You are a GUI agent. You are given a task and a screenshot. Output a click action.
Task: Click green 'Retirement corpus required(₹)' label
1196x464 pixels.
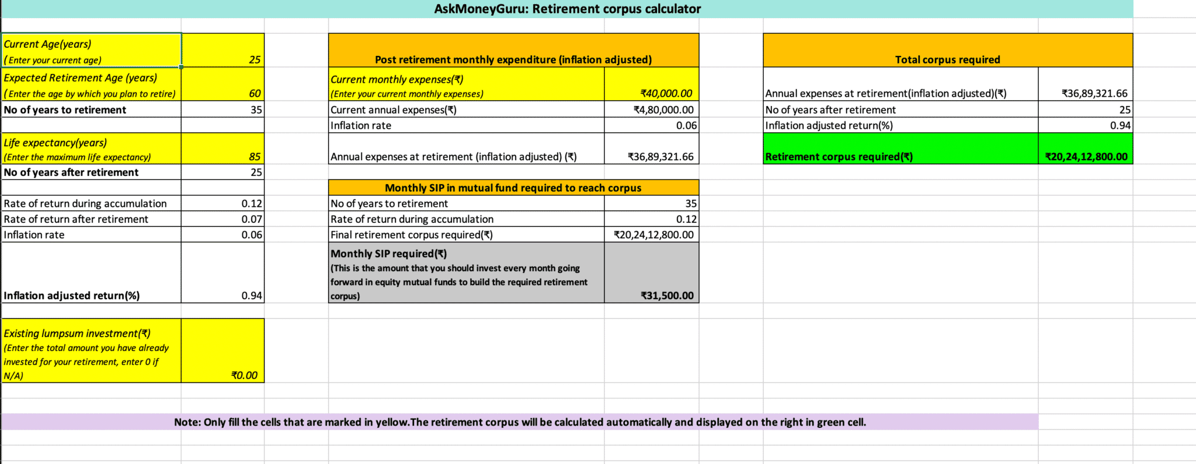tap(901, 148)
